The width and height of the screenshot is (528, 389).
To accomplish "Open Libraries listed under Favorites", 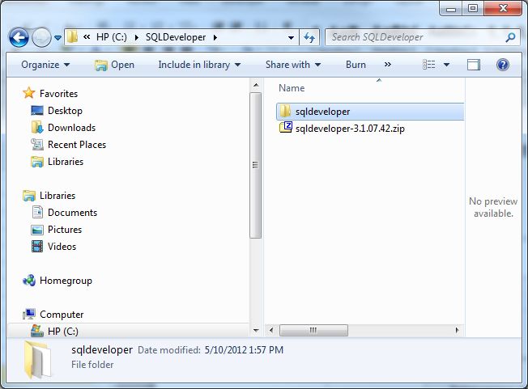I will tap(66, 162).
